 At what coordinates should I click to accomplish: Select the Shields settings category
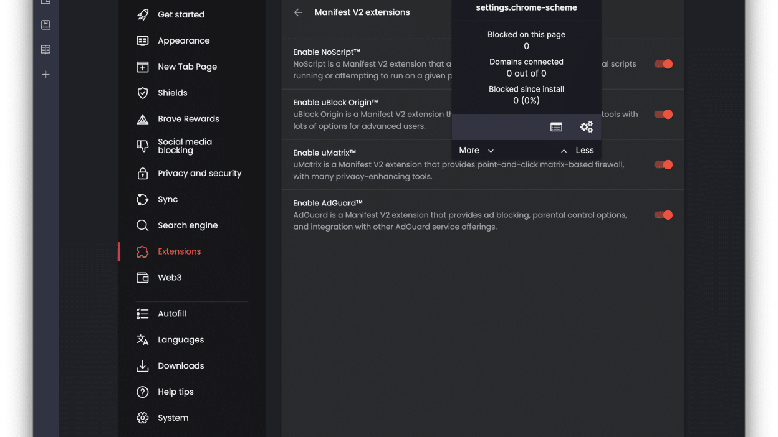click(173, 92)
